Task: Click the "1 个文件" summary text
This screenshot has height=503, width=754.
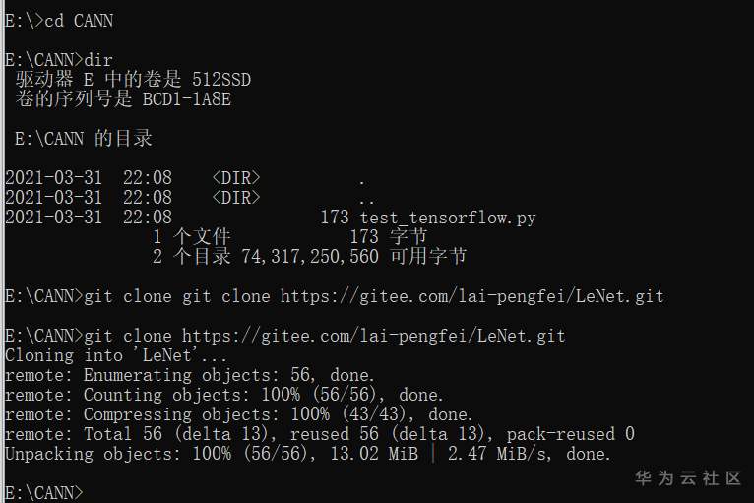Action: [x=191, y=237]
